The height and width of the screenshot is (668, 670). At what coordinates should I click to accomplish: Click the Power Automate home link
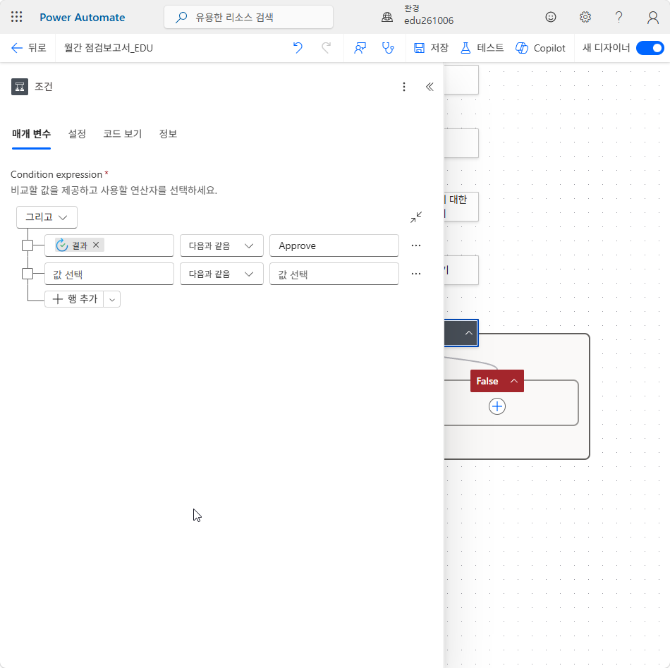point(83,17)
